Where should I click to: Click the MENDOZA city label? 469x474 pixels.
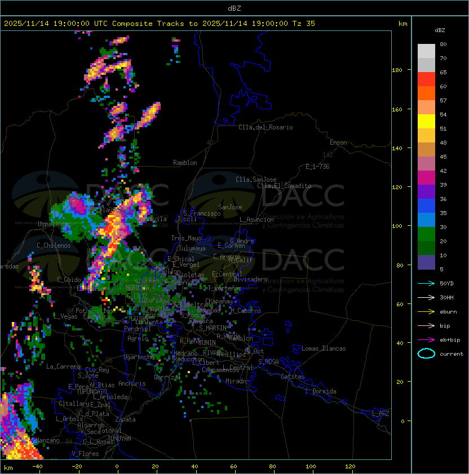(x=137, y=287)
